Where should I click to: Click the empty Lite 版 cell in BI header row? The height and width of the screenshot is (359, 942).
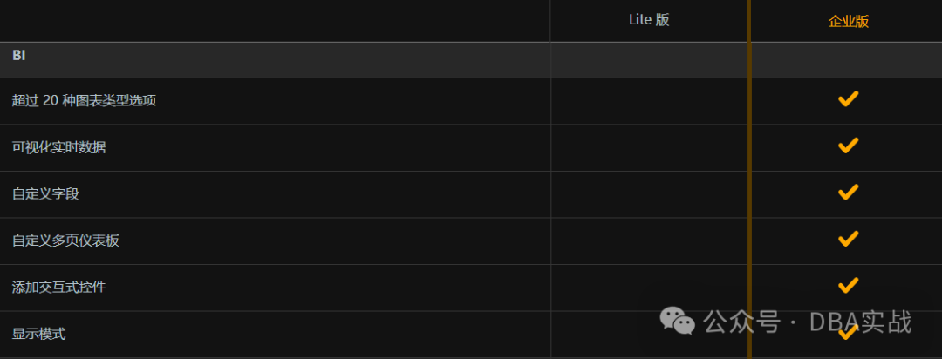[649, 60]
